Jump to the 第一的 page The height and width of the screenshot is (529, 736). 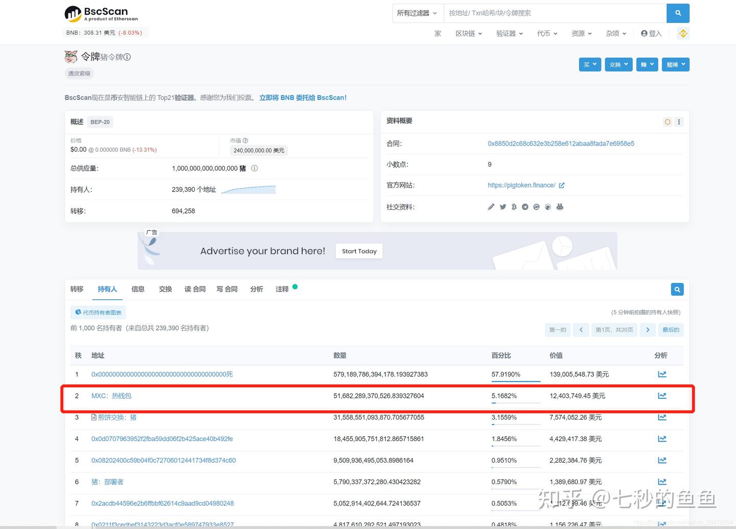[x=558, y=330]
